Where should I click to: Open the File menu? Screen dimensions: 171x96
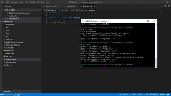point(2,2)
